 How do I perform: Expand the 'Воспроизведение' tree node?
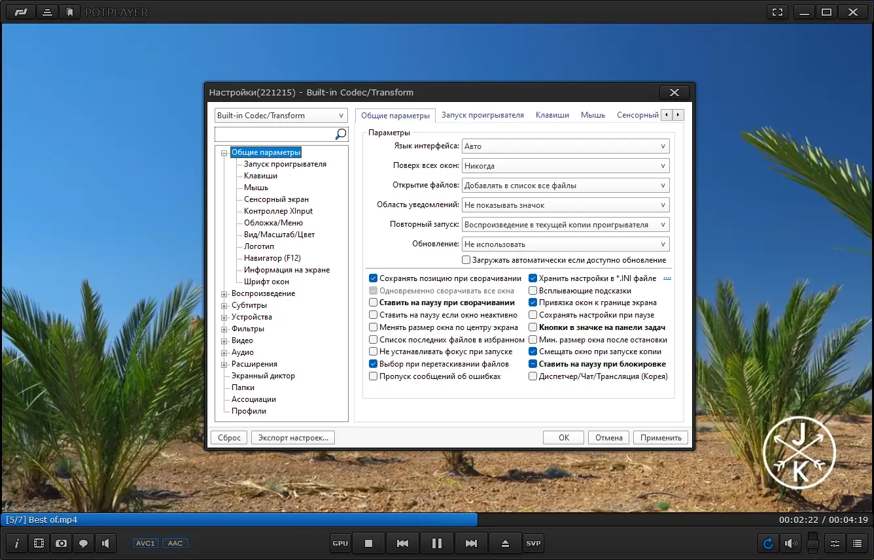[x=224, y=294]
